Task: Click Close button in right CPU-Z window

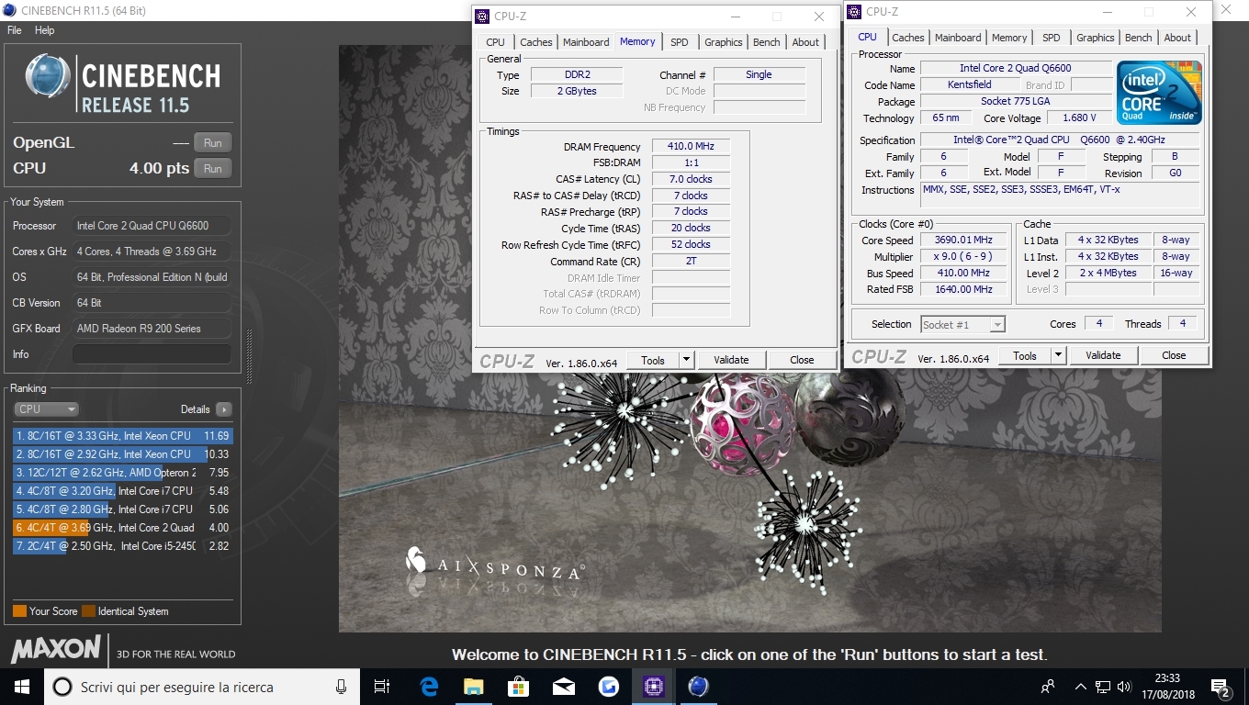Action: [x=1174, y=355]
